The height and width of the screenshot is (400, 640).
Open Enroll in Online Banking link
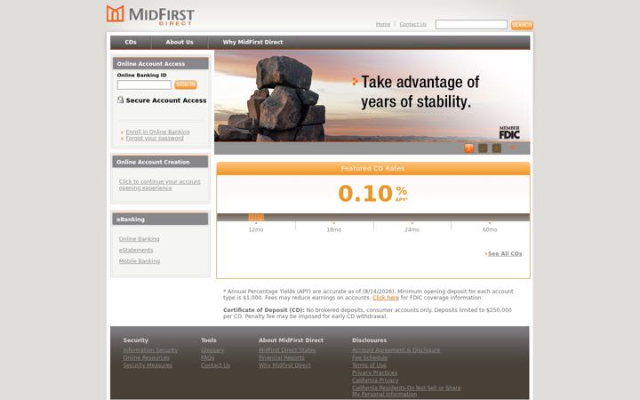157,132
